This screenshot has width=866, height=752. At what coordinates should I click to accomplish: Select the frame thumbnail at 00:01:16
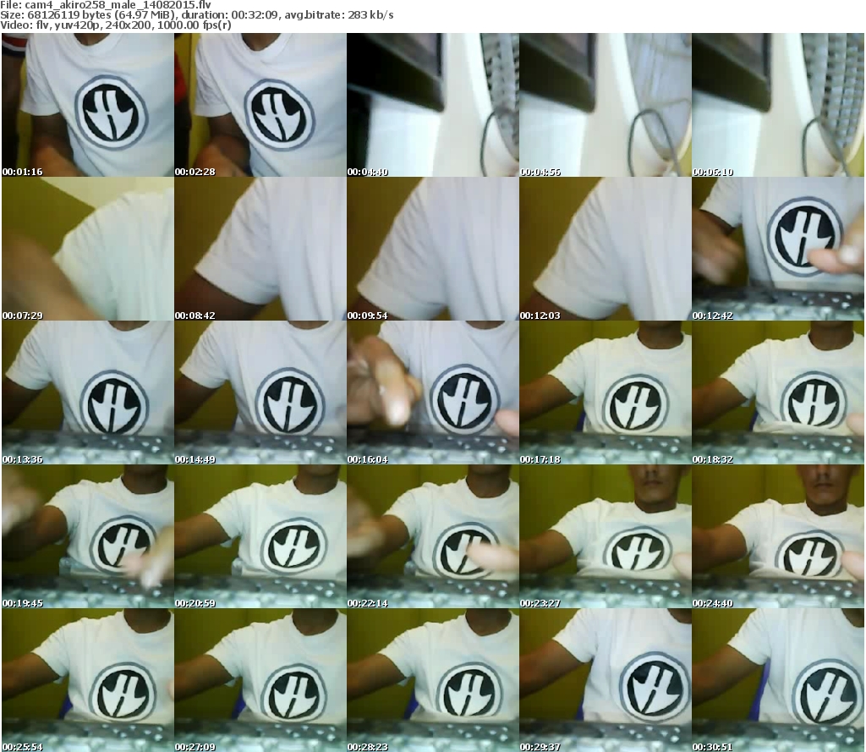[88, 105]
